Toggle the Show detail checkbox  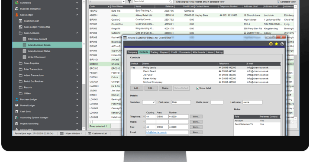(197, 88)
